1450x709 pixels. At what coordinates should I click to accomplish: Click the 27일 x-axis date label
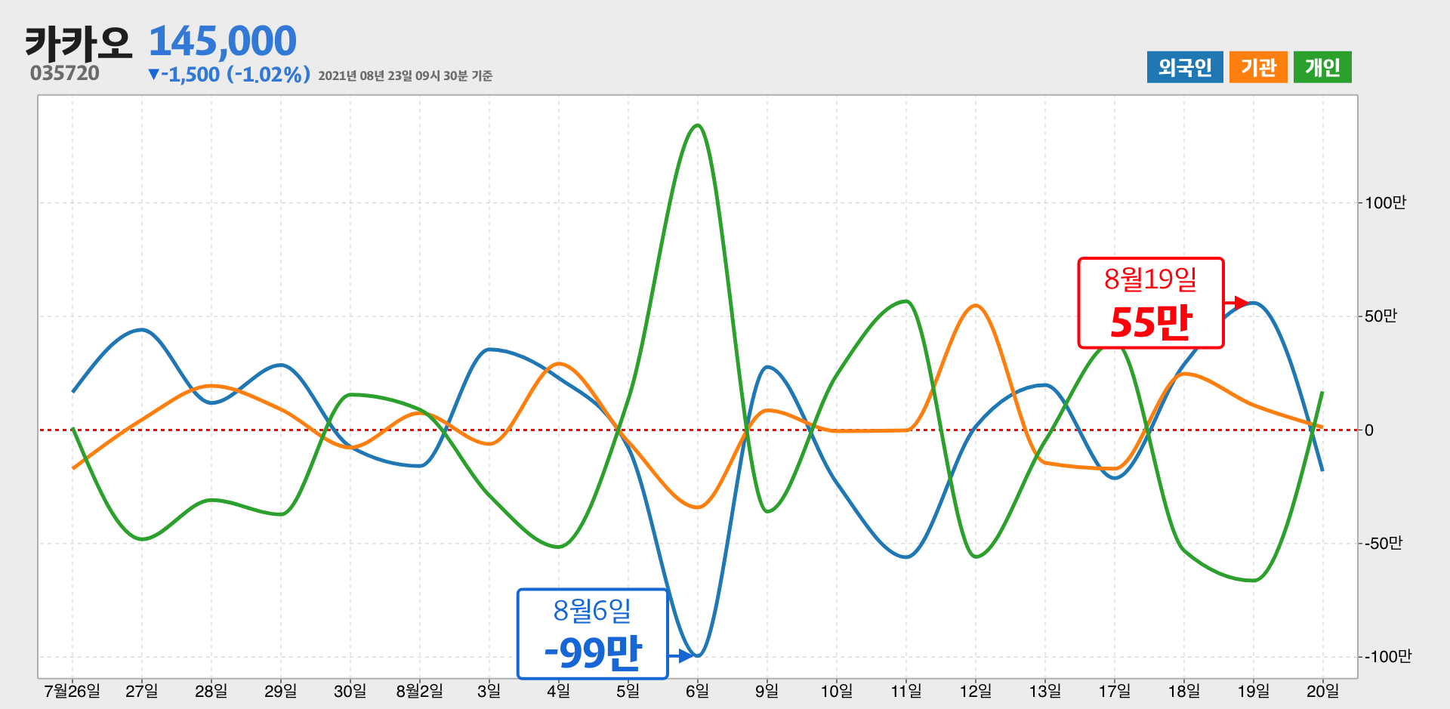pyautogui.click(x=142, y=691)
